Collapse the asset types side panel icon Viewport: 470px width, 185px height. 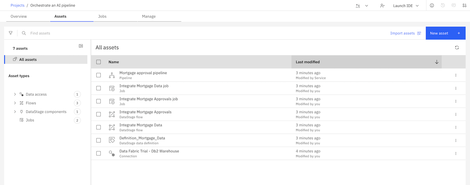[81, 46]
